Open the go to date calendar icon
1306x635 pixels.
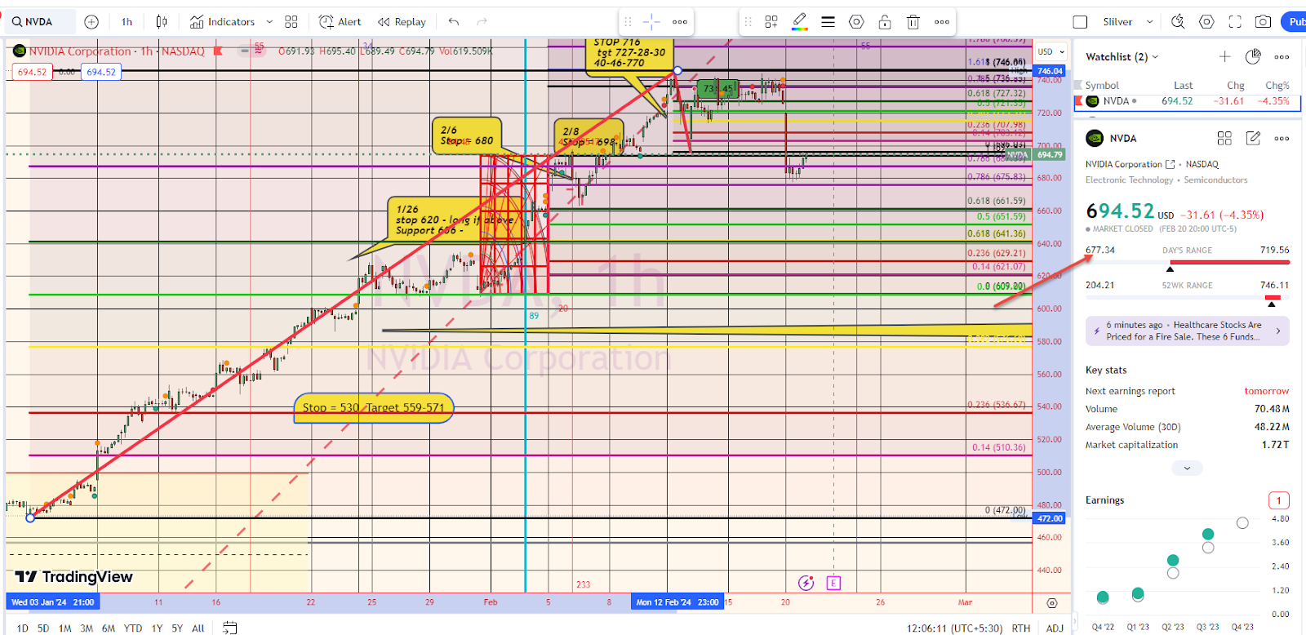(x=230, y=628)
